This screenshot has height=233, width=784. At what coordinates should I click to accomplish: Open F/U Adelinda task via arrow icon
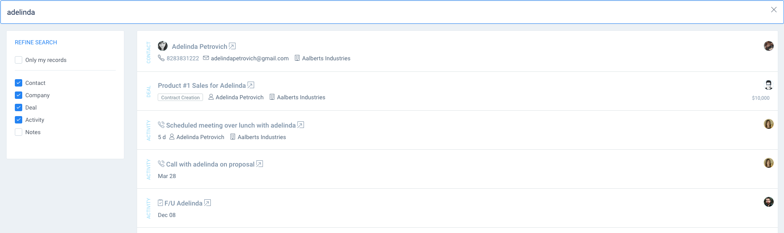208,203
